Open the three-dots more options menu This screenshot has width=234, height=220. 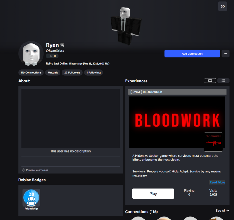tap(225, 54)
